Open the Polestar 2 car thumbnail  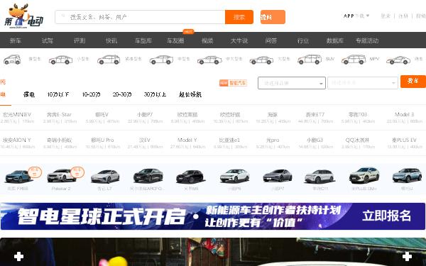[x=61, y=176]
